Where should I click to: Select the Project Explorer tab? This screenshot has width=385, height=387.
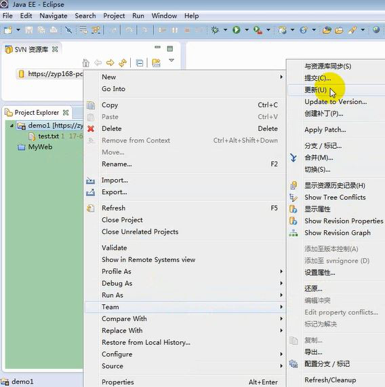point(37,113)
